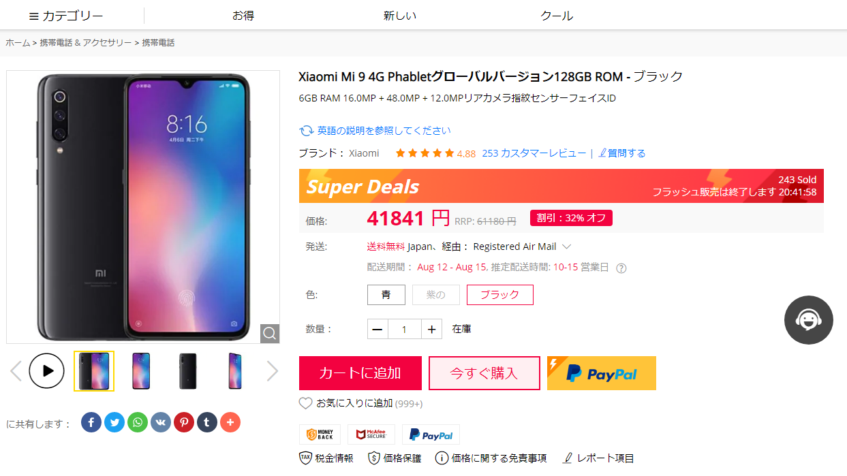Viewport: 847px width, 476px height.
Task: Share via WhatsApp icon
Action: tap(138, 422)
